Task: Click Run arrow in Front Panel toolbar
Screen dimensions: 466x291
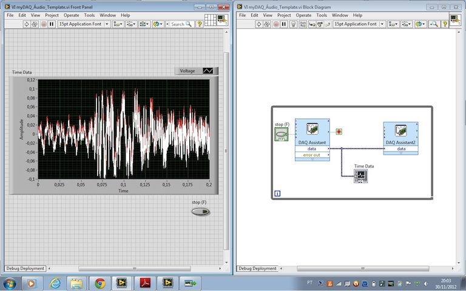Action: 27,24
